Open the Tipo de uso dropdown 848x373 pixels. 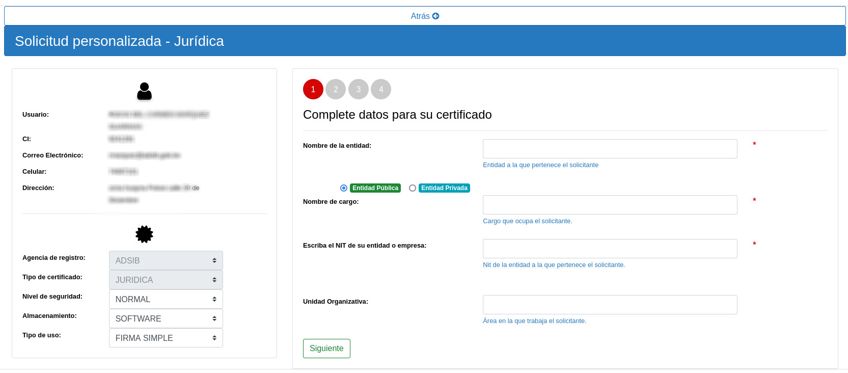click(166, 338)
